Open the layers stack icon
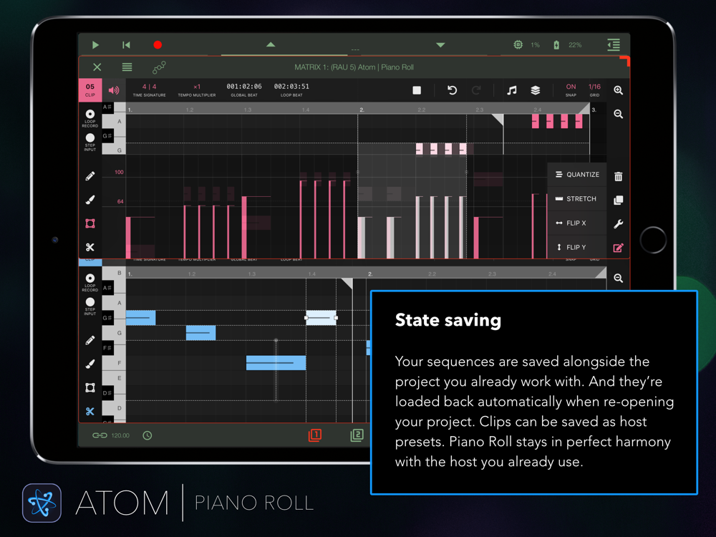The height and width of the screenshot is (537, 716). point(536,90)
